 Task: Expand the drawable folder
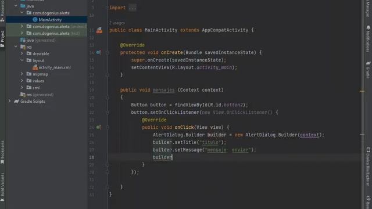click(x=22, y=53)
